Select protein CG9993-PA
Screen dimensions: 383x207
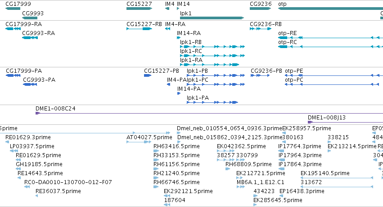(39, 80)
